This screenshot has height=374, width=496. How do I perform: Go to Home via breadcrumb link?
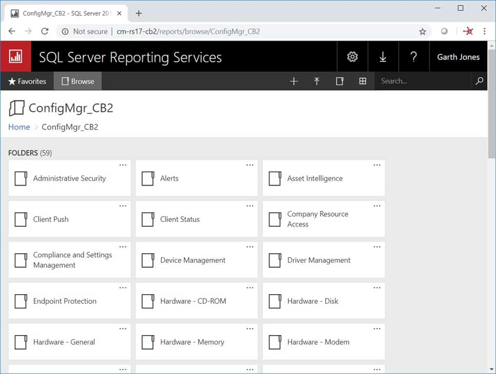pyautogui.click(x=19, y=127)
